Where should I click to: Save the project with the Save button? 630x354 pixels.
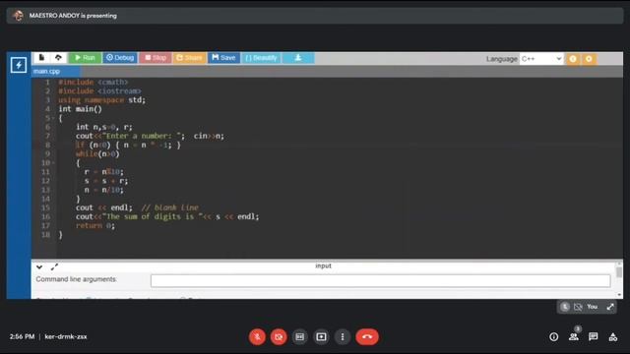coord(223,58)
